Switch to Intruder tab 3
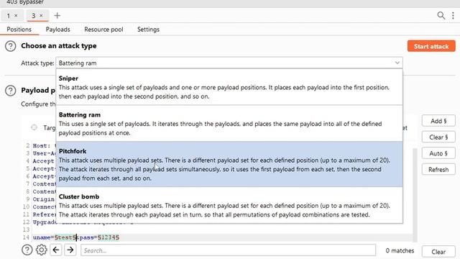Viewport: 460px width, 259px height. 34,16
